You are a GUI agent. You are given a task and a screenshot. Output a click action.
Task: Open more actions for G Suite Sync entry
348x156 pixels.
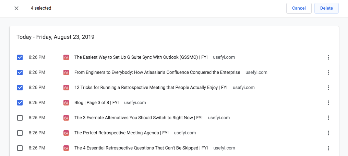[x=328, y=57]
